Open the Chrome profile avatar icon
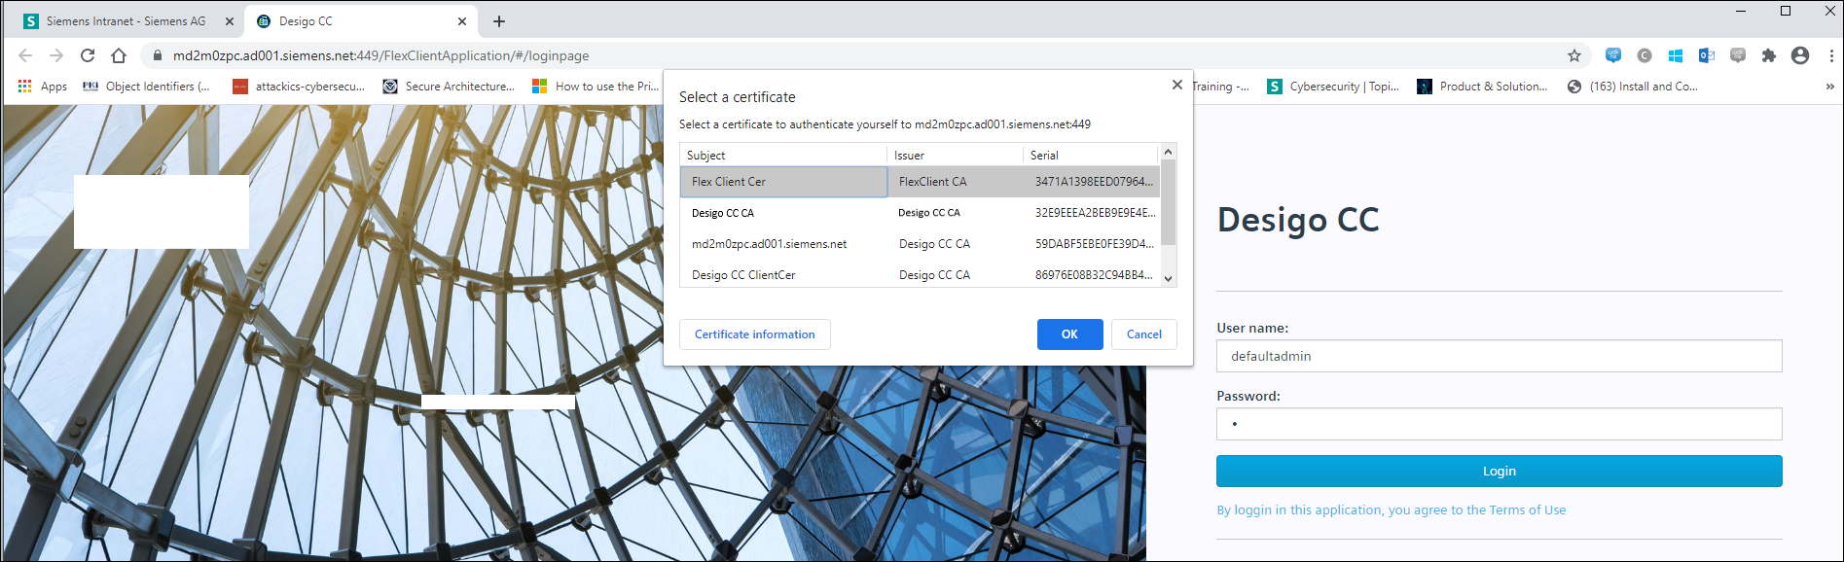This screenshot has height=562, width=1844. point(1799,55)
